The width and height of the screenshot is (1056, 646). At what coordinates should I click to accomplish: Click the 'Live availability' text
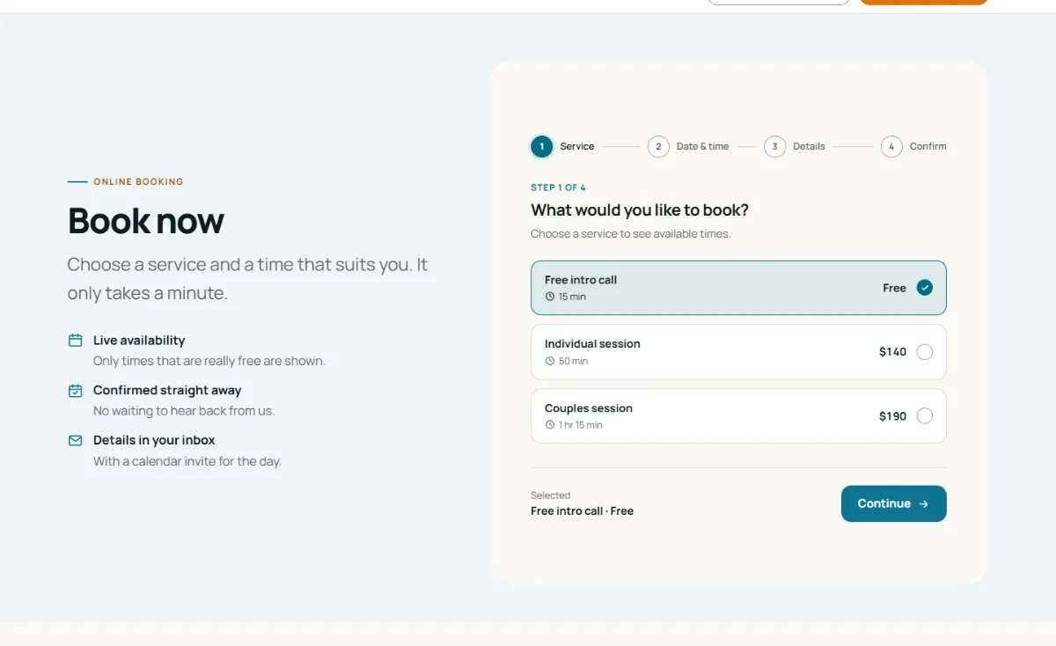click(x=139, y=341)
